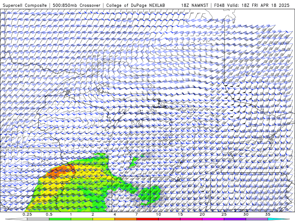Image resolution: width=295 pixels, height=221 pixels.
Task: Click the '15' color bar label
Action: [x=180, y=214]
